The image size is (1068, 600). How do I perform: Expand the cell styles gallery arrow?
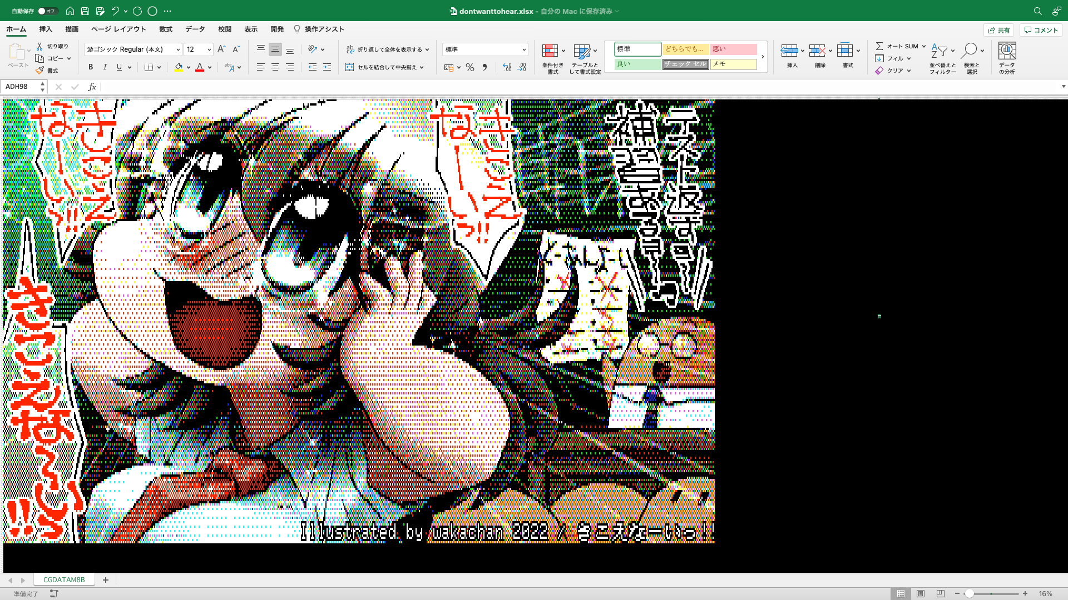click(763, 57)
